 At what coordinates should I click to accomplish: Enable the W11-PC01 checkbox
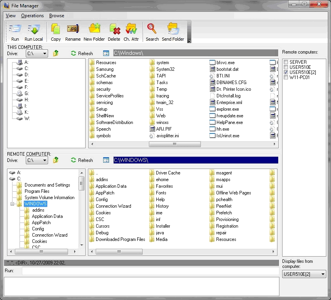pos(286,77)
